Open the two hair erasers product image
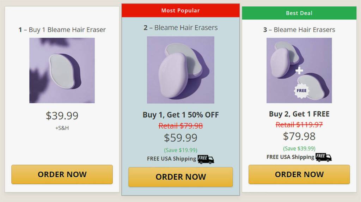361x202 pixels. [180, 70]
